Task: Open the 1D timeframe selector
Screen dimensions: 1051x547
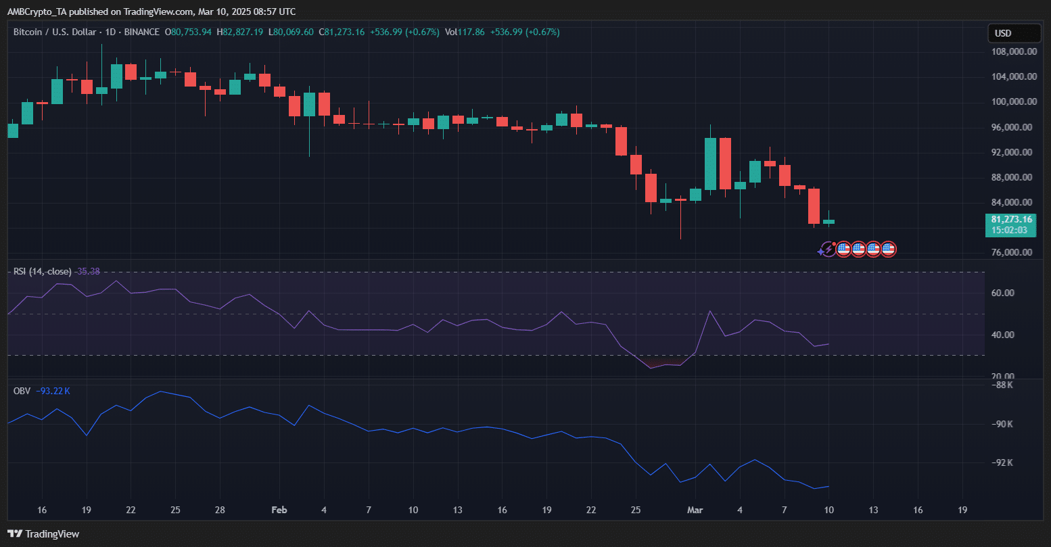Action: point(110,32)
